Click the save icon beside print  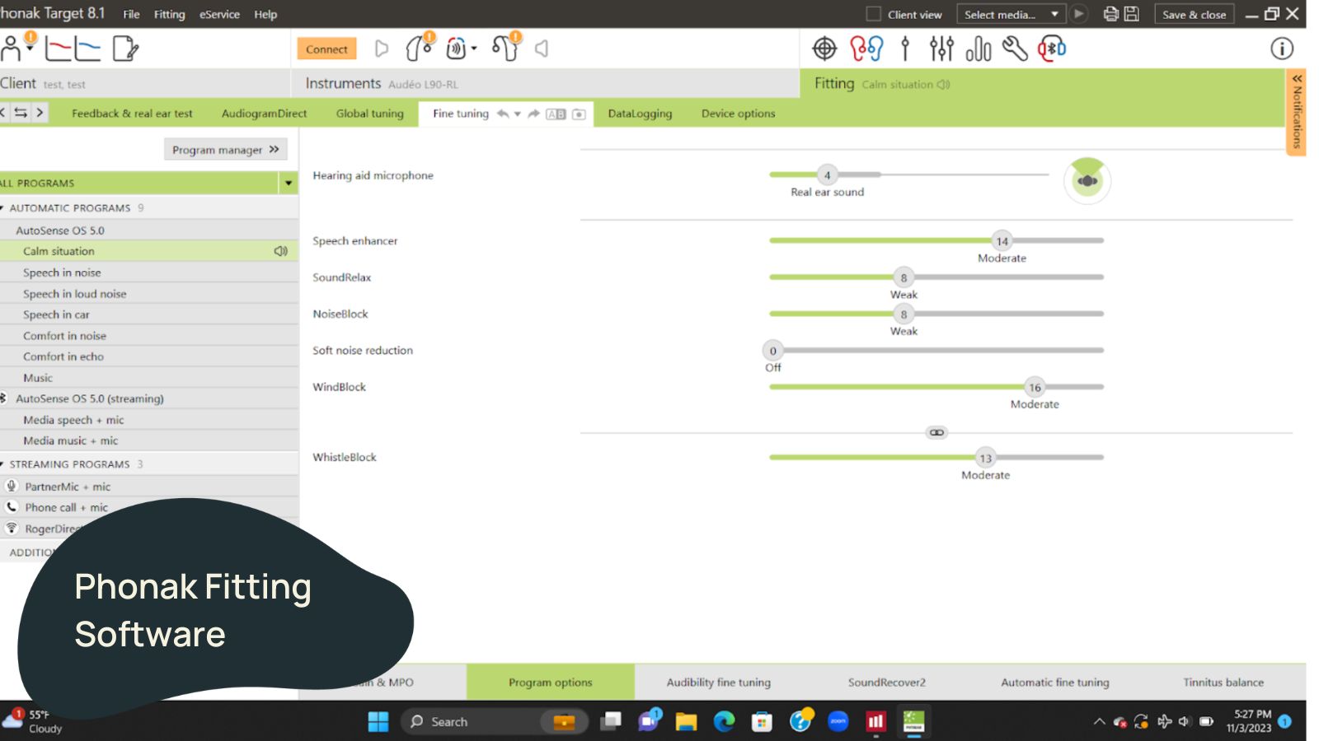coord(1130,14)
